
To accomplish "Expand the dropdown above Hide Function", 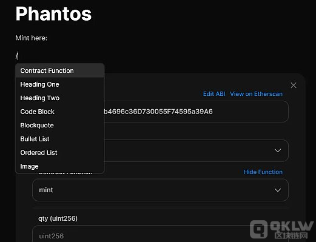I will click(x=196, y=150).
